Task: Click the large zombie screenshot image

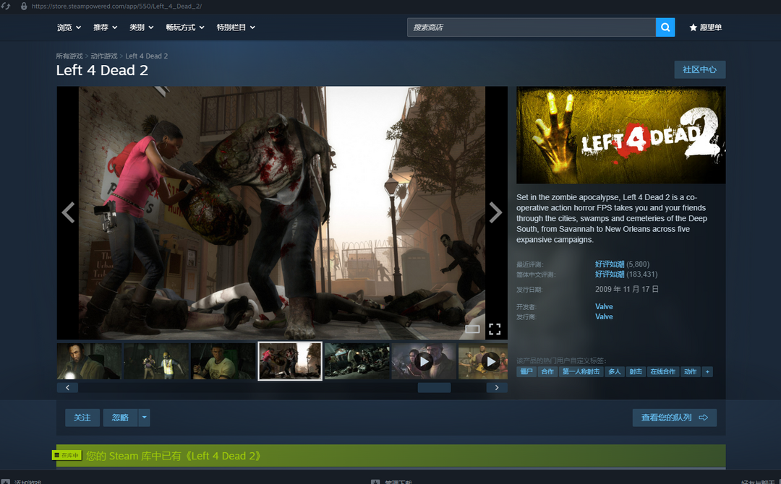Action: (282, 213)
